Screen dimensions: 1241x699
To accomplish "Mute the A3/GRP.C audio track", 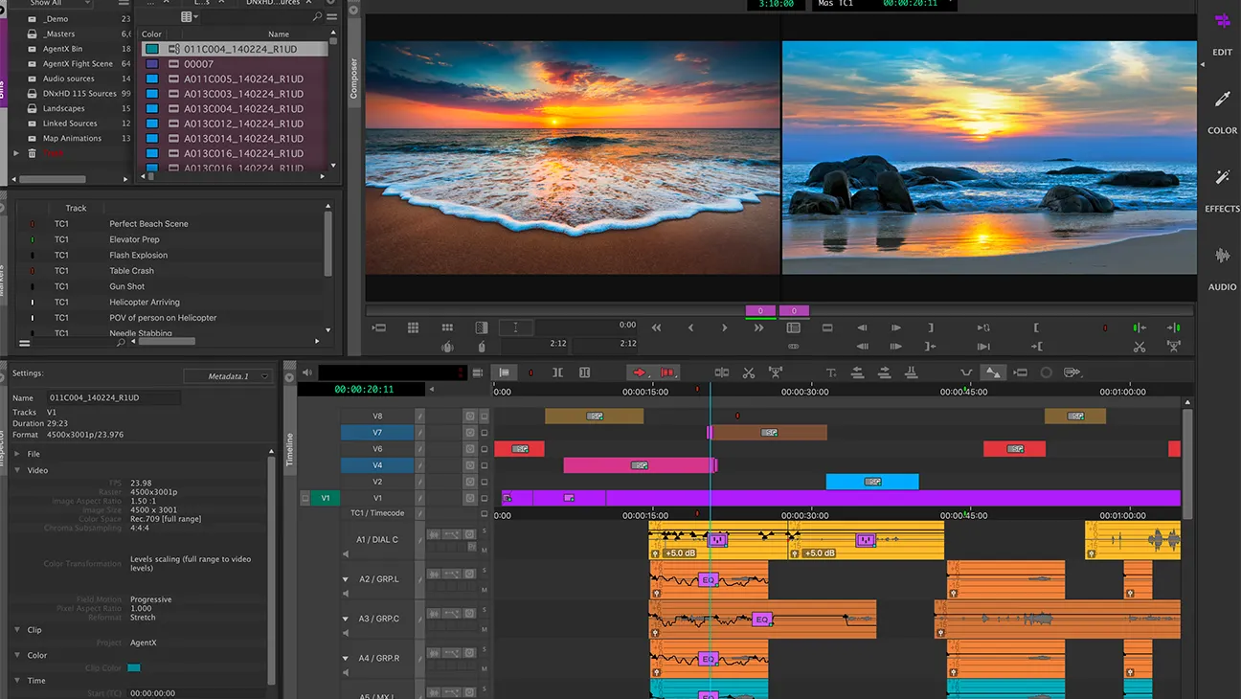I will click(x=484, y=630).
